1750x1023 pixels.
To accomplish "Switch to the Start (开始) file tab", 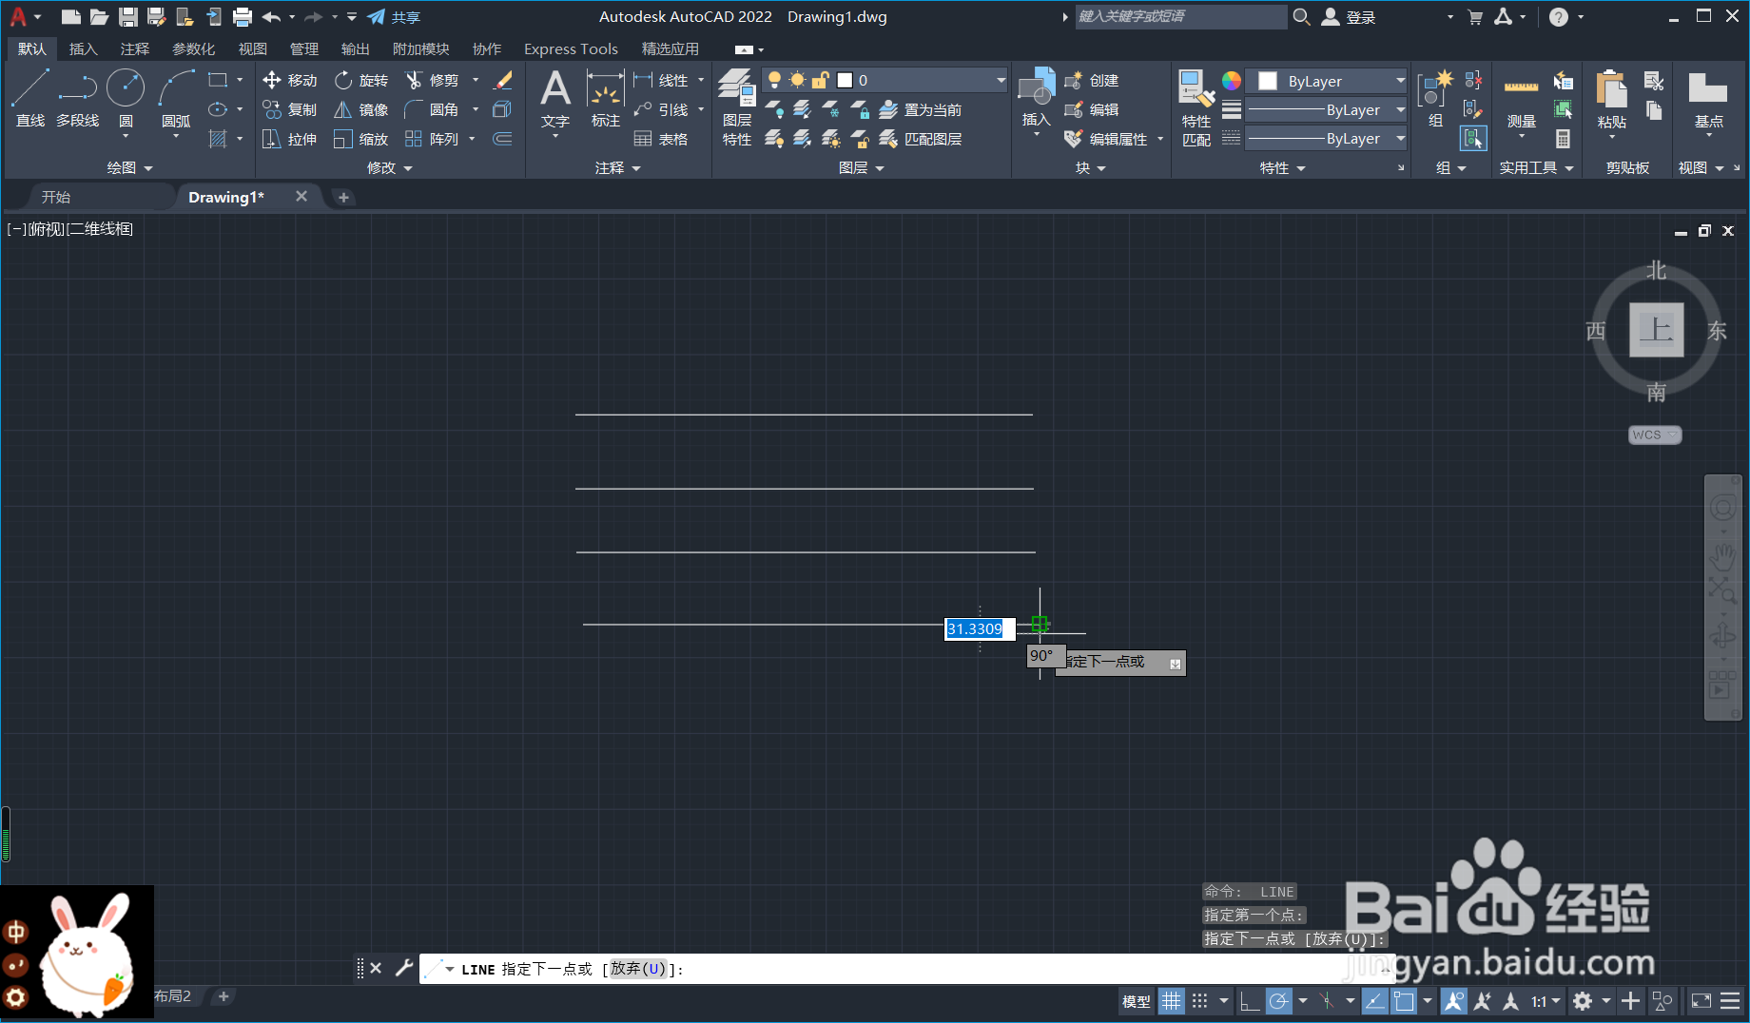I will pos(56,197).
